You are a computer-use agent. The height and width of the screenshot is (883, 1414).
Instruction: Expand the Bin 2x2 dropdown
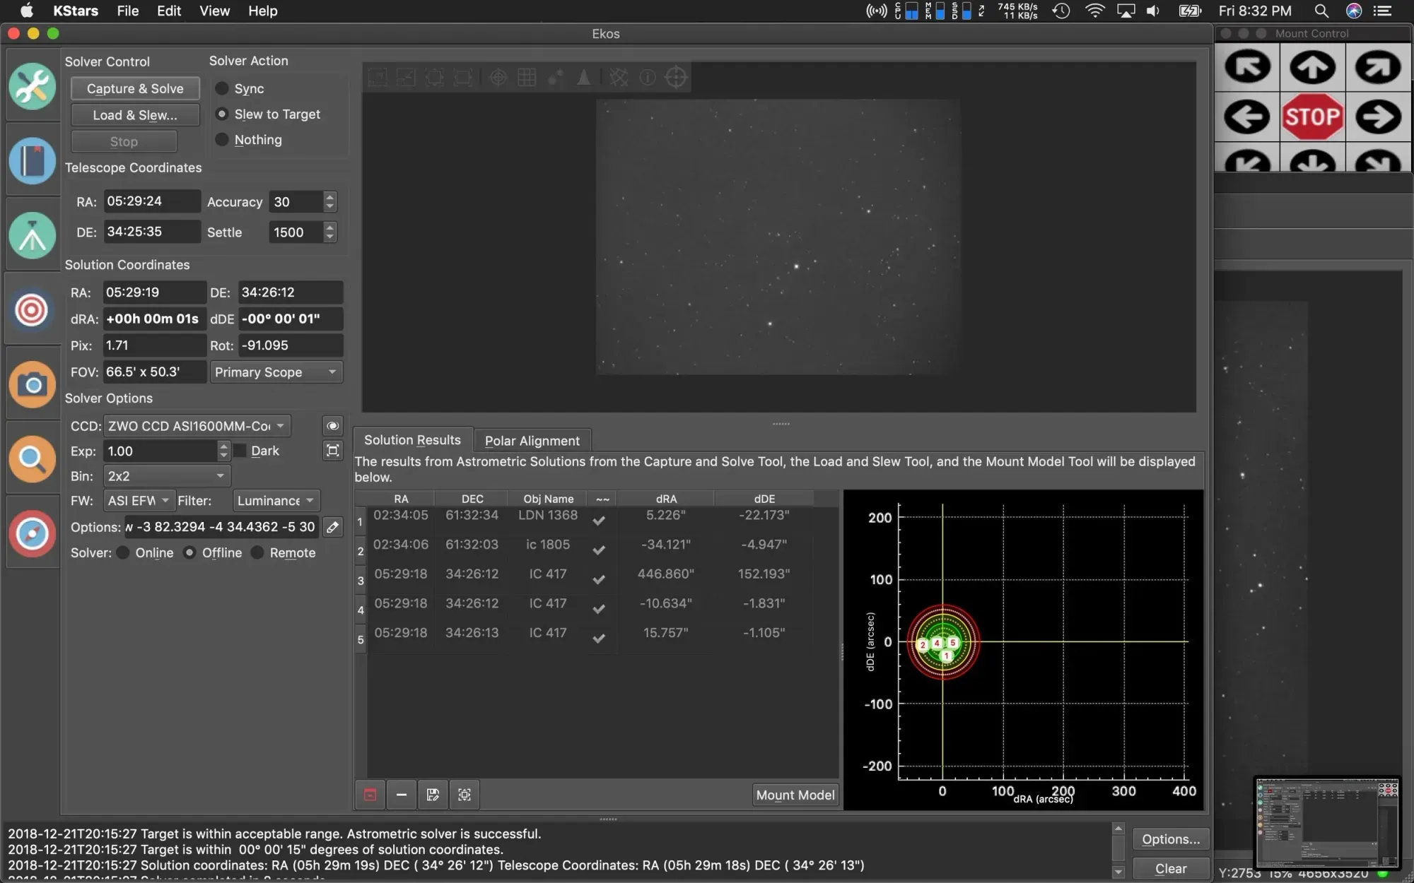coord(167,476)
